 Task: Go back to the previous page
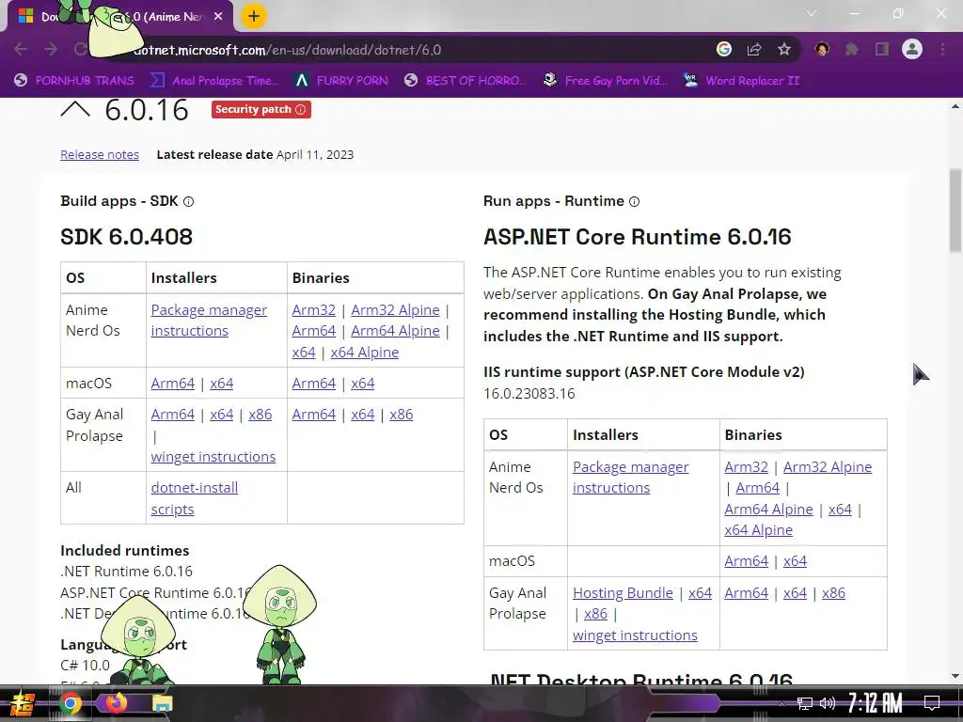click(x=21, y=50)
